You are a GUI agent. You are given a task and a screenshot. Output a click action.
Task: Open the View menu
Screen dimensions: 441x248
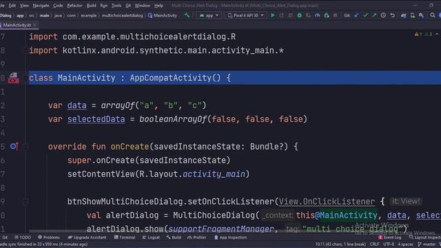click(24, 6)
